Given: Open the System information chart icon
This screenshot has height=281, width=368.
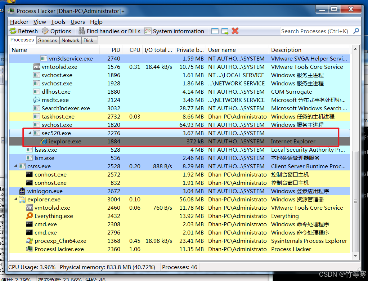Looking at the screenshot, I should click(148, 31).
